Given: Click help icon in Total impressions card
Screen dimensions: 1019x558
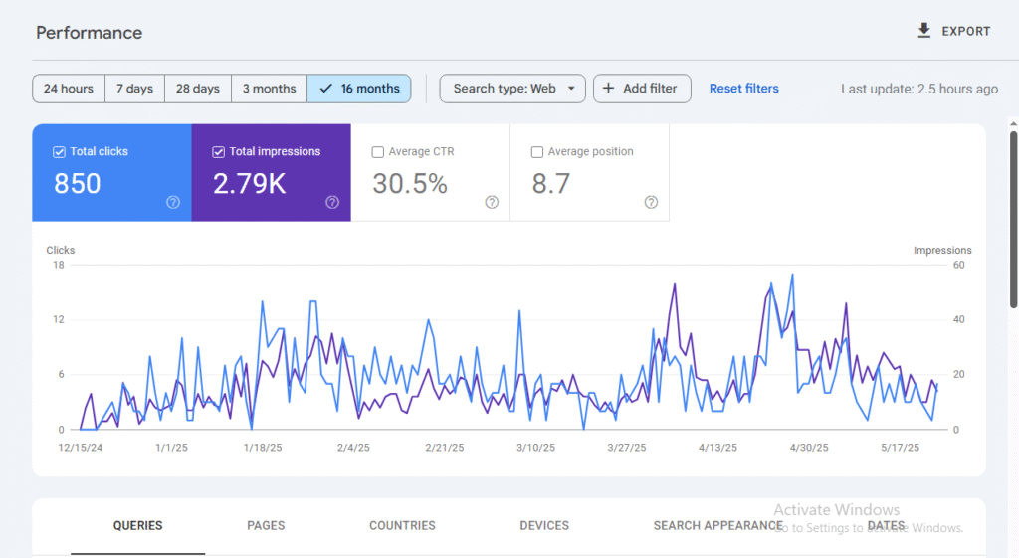Looking at the screenshot, I should 332,202.
